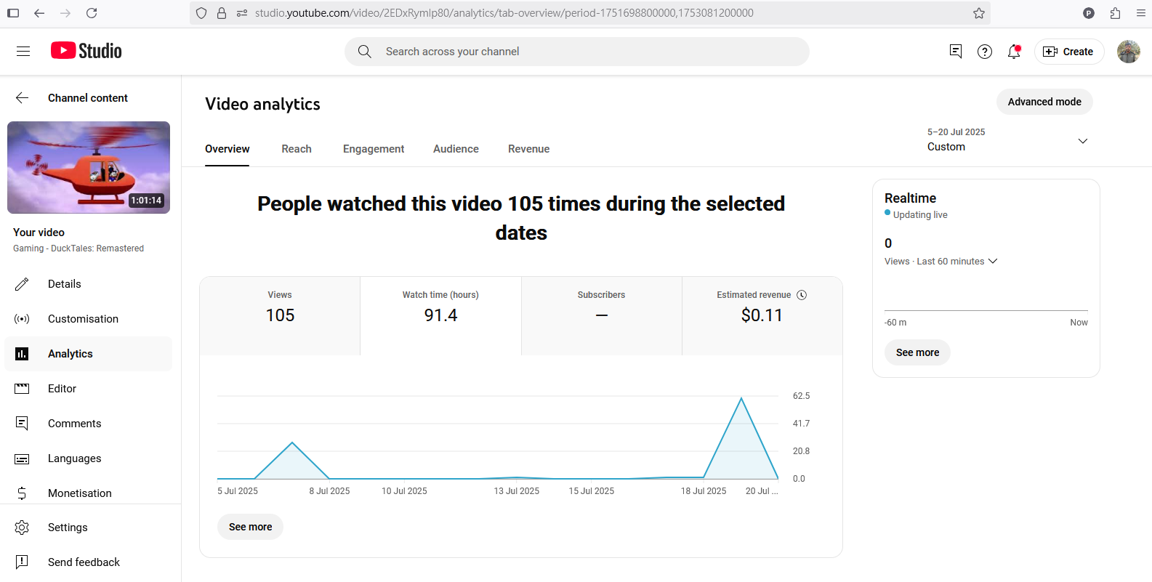The width and height of the screenshot is (1152, 582).
Task: Open the browser application menu
Action: click(x=1140, y=13)
